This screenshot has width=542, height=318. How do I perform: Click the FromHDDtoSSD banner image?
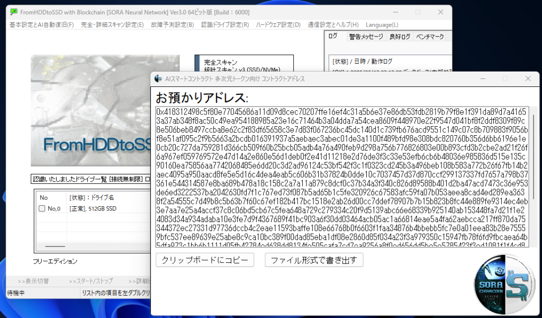91,111
